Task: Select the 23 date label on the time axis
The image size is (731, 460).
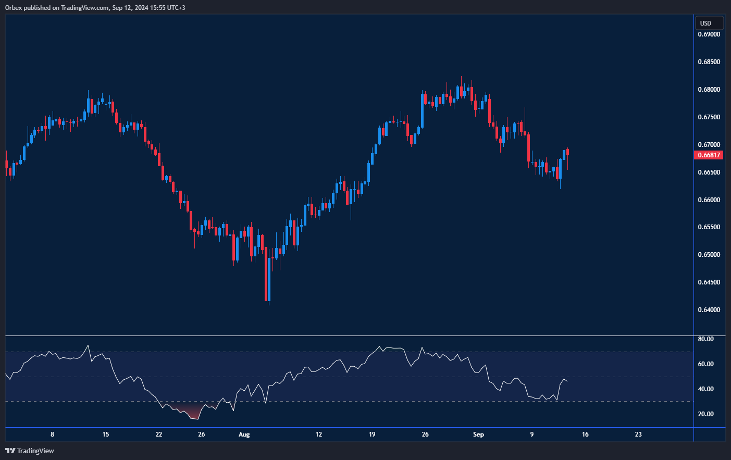Action: (x=638, y=434)
